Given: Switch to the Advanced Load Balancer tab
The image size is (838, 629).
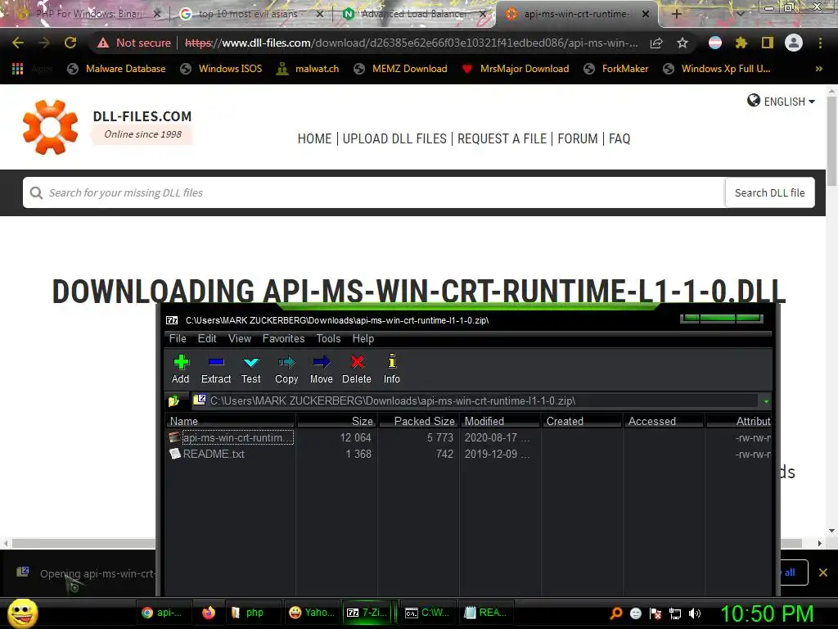Looking at the screenshot, I should pyautogui.click(x=413, y=14).
